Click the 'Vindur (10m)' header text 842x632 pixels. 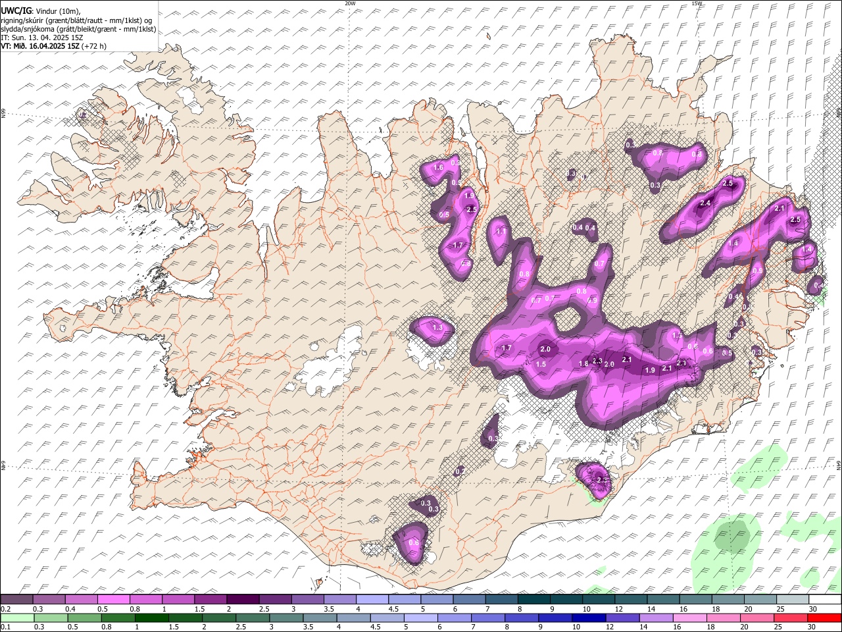58,12
